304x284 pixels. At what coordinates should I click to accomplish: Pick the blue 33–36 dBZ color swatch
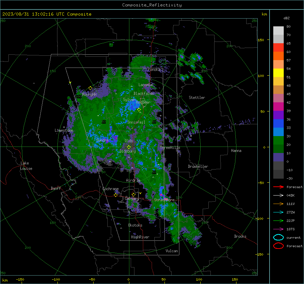pyautogui.click(x=278, y=124)
